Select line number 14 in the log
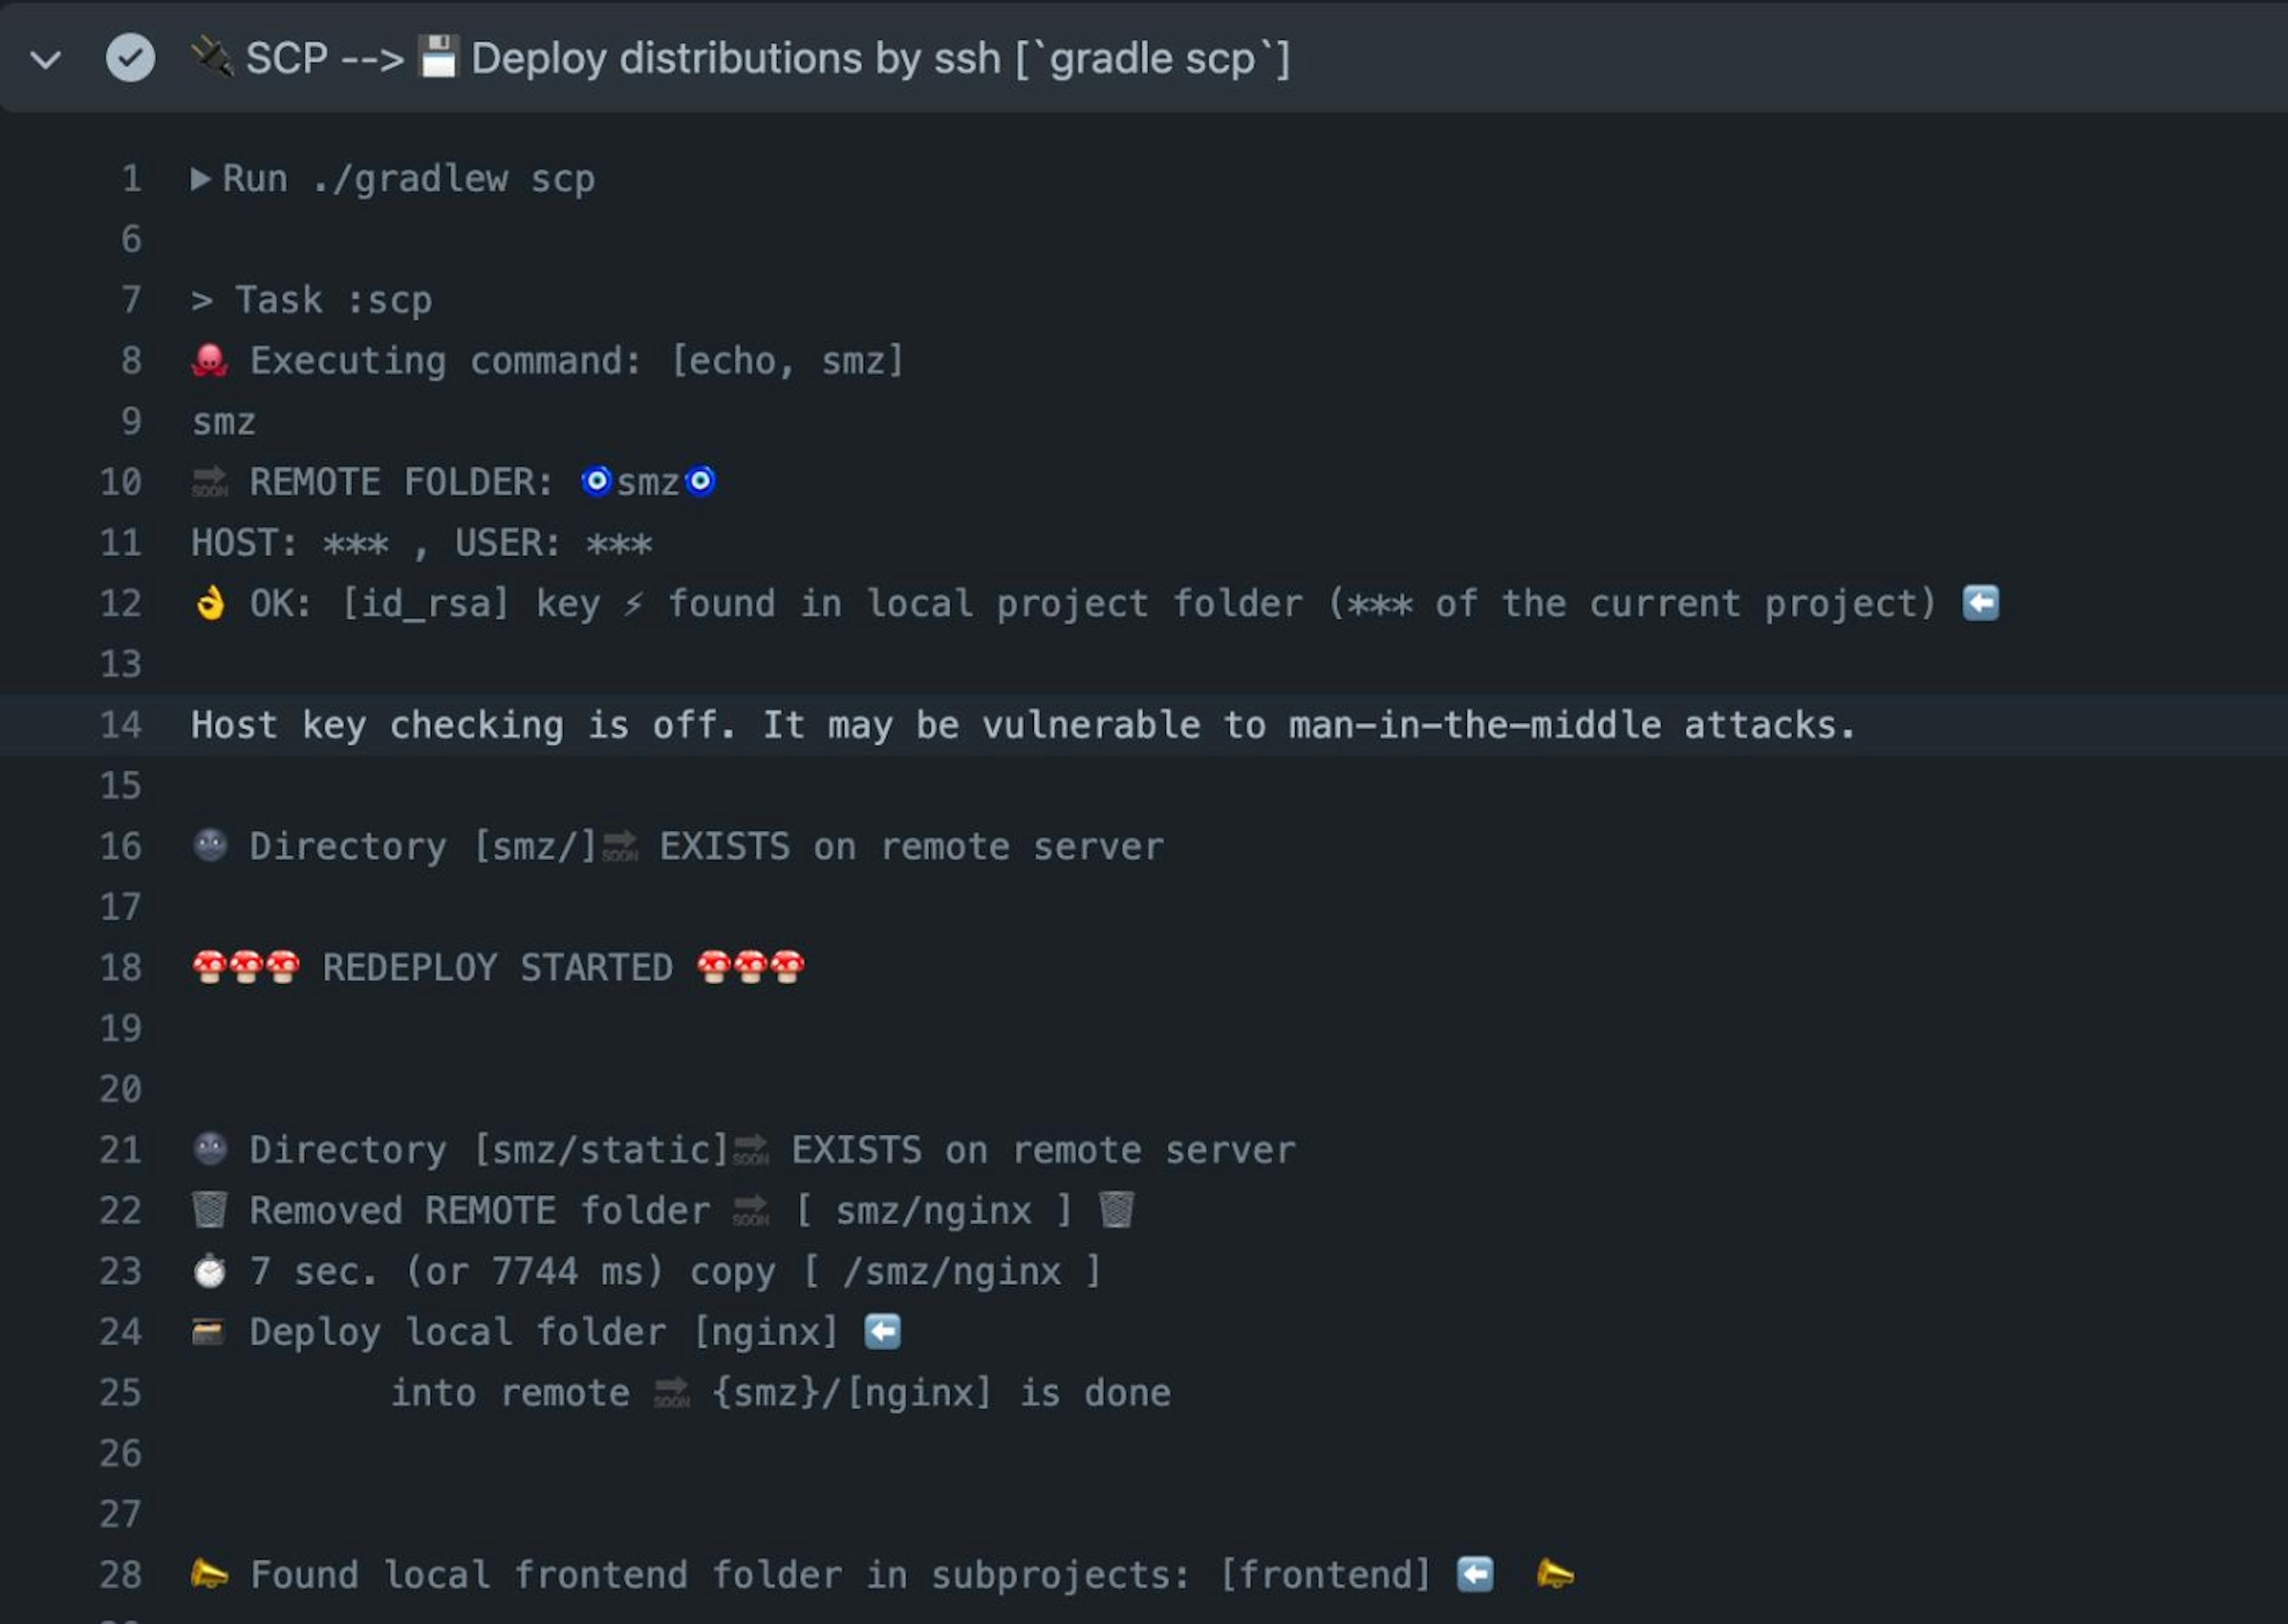Viewport: 2288px width, 1624px height. tap(122, 725)
